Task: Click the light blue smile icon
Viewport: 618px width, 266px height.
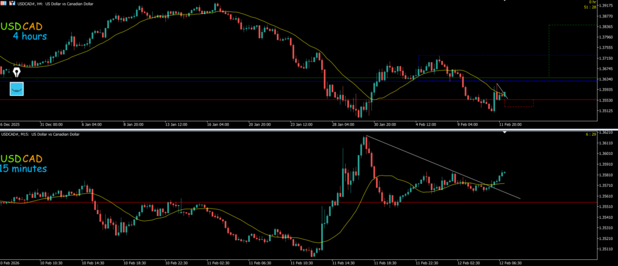Action: point(17,89)
